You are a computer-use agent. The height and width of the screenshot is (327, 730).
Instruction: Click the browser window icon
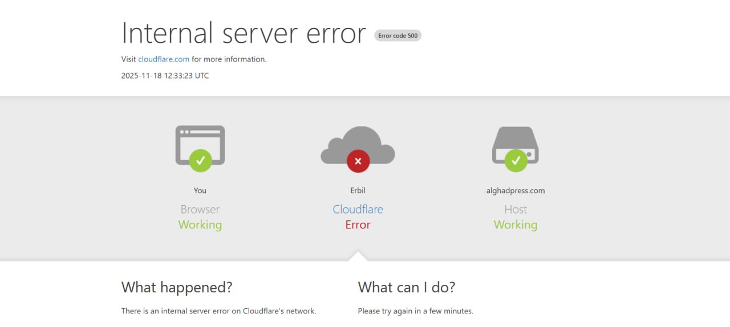200,138
